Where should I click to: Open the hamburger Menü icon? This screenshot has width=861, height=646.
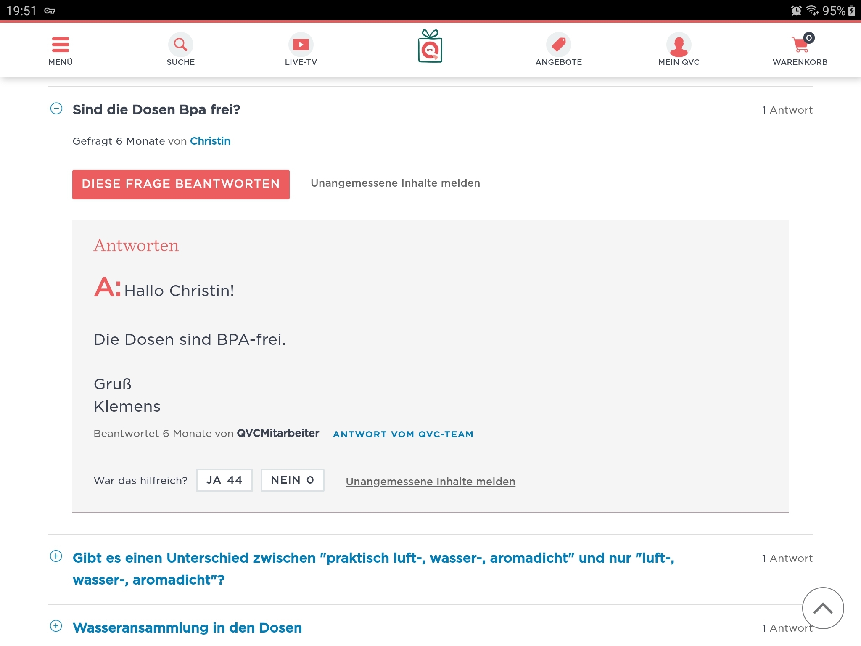61,45
